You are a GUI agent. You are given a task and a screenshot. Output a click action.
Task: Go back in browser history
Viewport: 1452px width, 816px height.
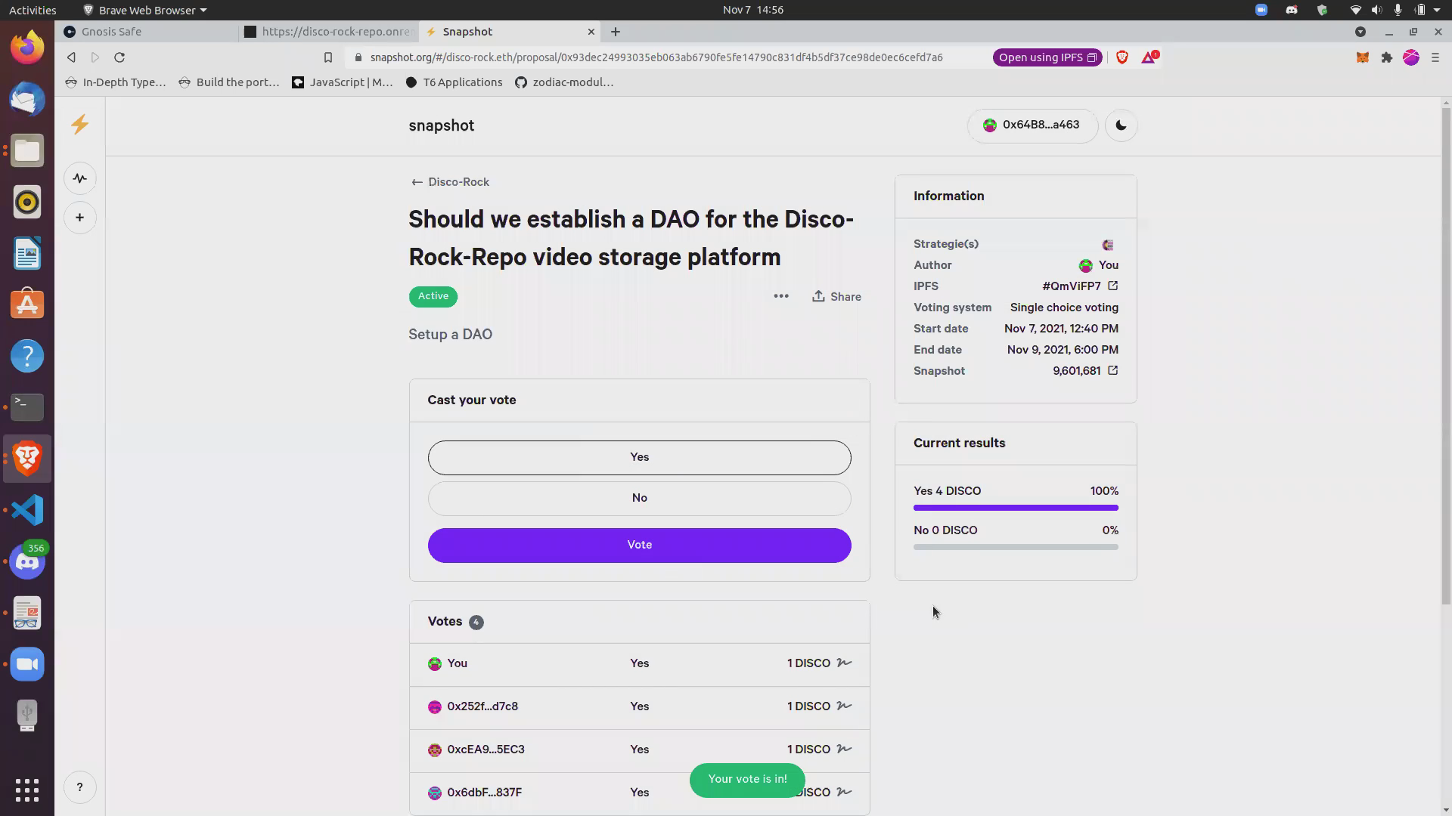71,57
